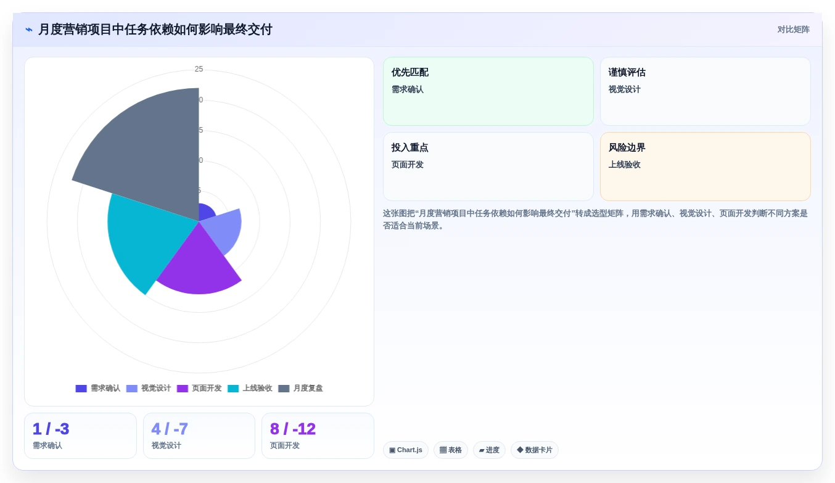Click the bar icon in 进度 chip
Image resolution: width=835 pixels, height=483 pixels.
coord(482,450)
